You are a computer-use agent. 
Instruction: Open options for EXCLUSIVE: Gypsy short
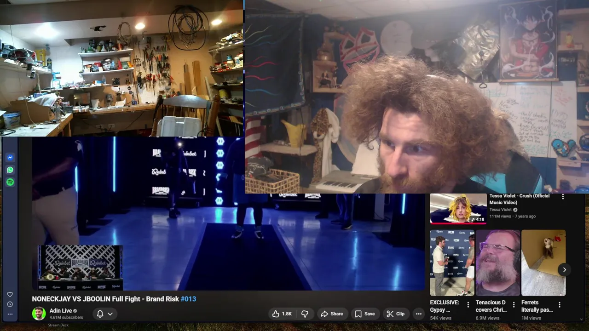click(x=468, y=305)
